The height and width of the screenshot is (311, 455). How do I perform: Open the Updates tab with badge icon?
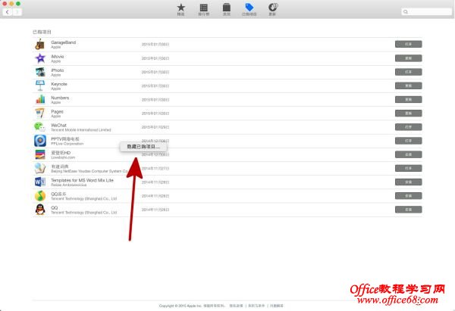(272, 10)
